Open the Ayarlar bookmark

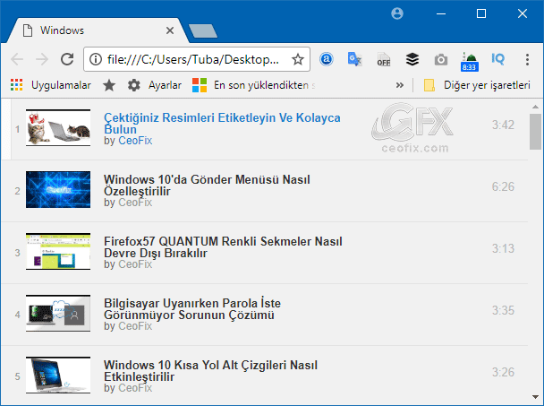point(155,85)
